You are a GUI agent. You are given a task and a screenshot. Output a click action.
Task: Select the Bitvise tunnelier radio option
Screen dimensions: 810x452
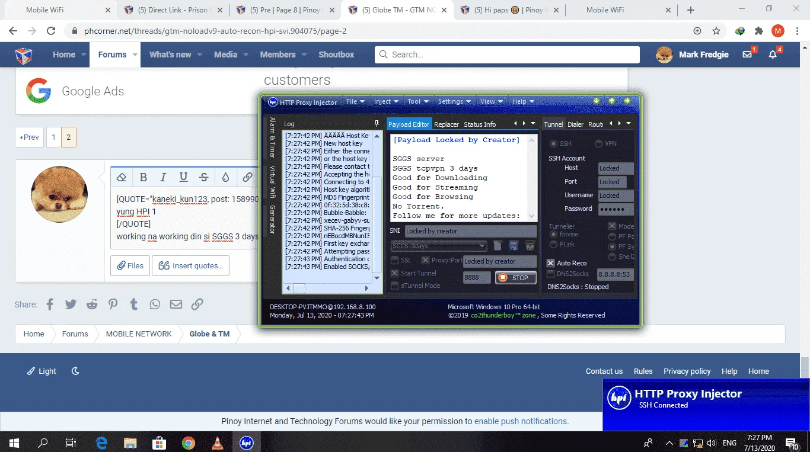[x=553, y=235]
